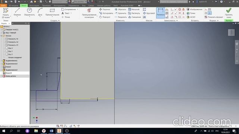This screenshot has height=134, width=239.
Task: Activate the Размеры dimension tool
Action: [x=161, y=13]
